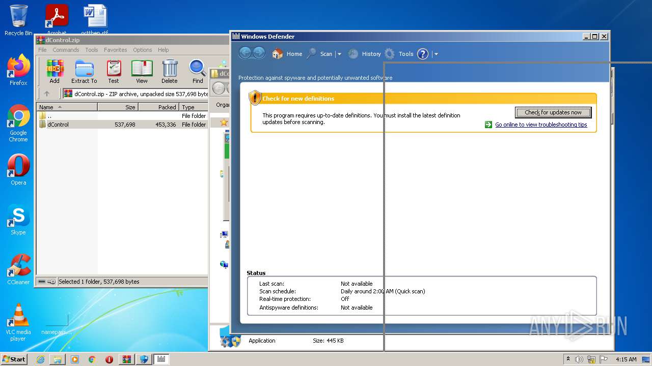Screen dimensions: 652x366
Task: Click Find in WinRAR toolbar
Action: pyautogui.click(x=198, y=72)
